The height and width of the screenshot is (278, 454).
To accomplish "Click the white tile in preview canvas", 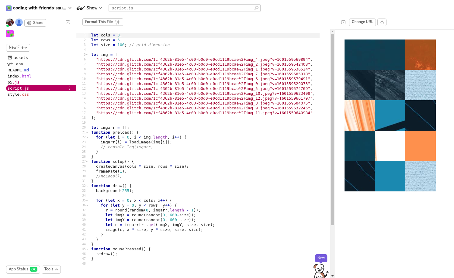I will 390,146.
